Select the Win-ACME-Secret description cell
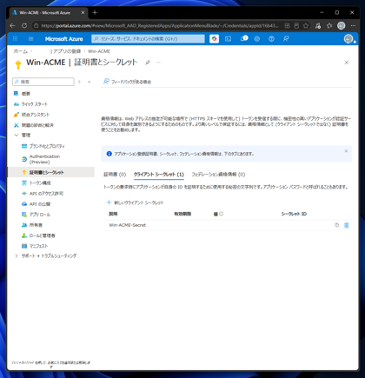Image resolution: width=365 pixels, height=378 pixels. (x=128, y=225)
